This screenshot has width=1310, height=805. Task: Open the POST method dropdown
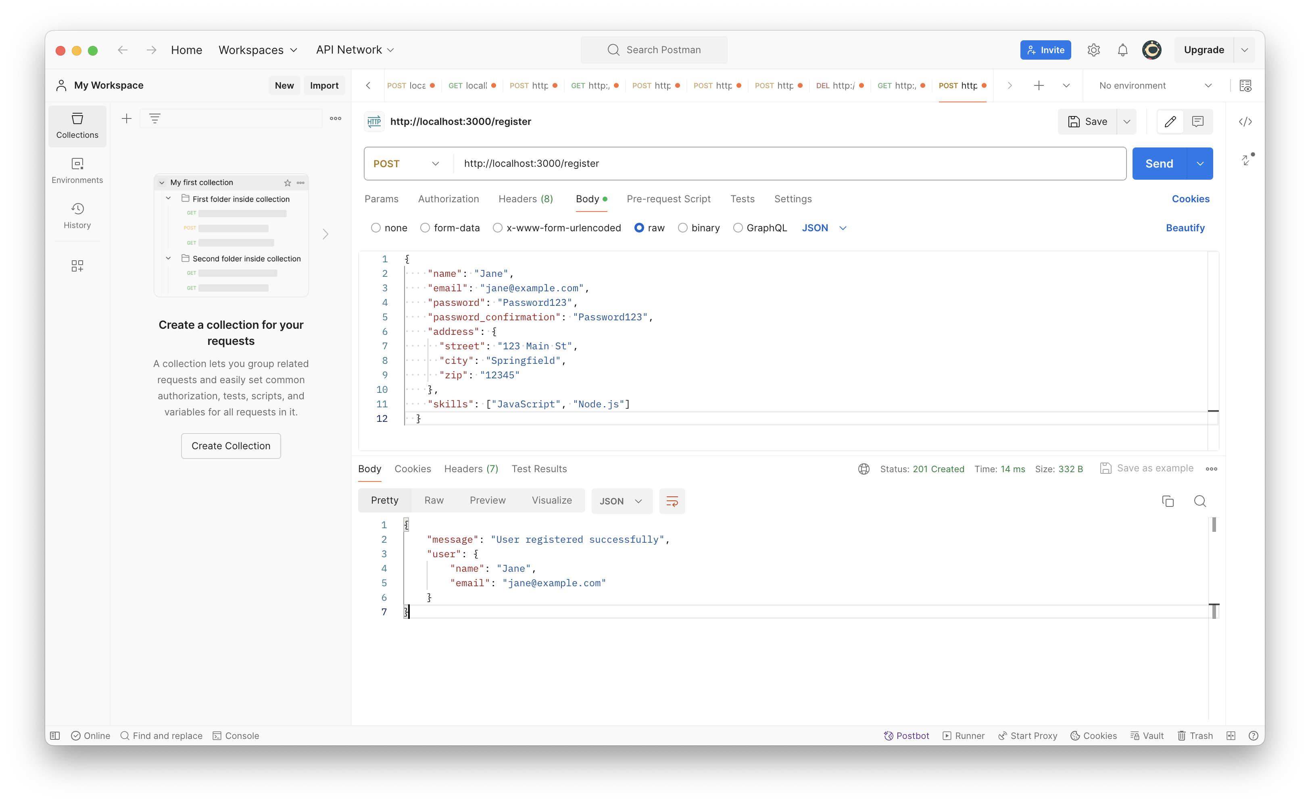tap(406, 164)
